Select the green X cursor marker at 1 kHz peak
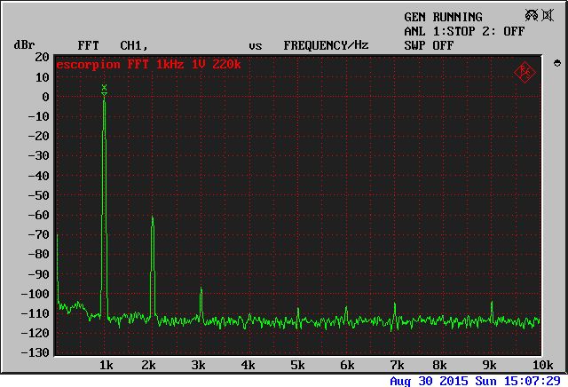 (x=104, y=88)
